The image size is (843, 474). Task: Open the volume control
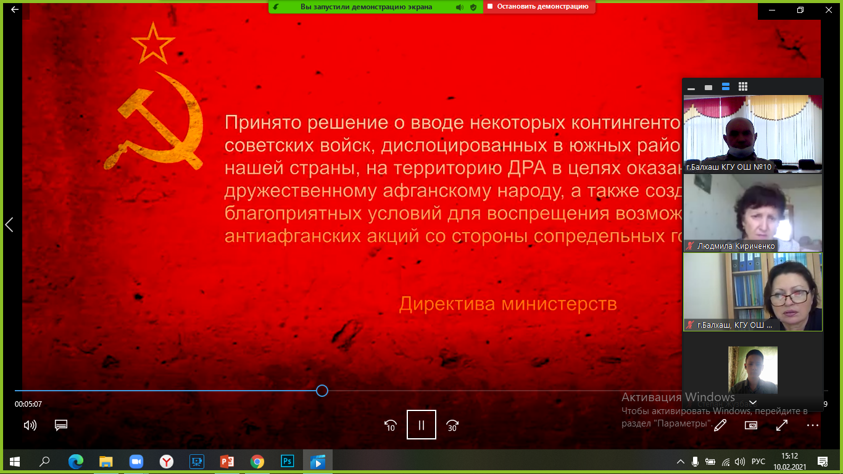pos(30,425)
